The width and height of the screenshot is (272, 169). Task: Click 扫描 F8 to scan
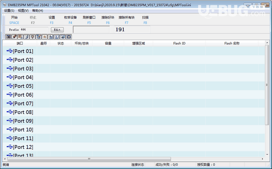145,20
